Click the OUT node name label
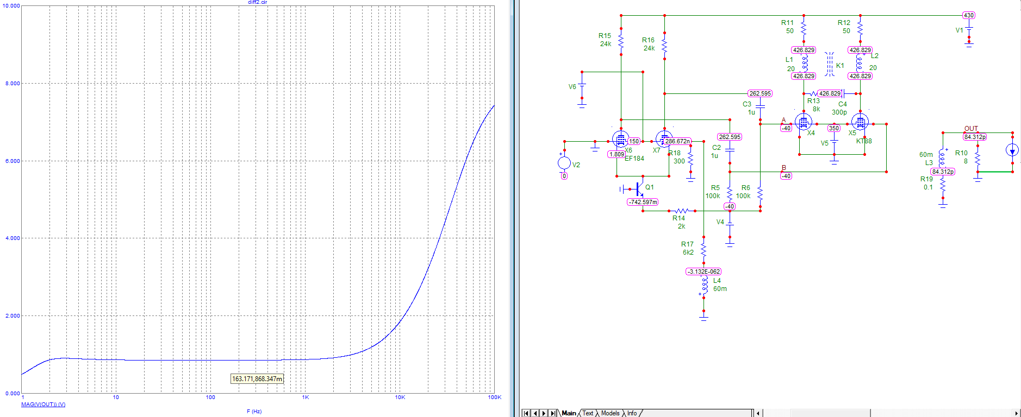1021x417 pixels. click(971, 129)
